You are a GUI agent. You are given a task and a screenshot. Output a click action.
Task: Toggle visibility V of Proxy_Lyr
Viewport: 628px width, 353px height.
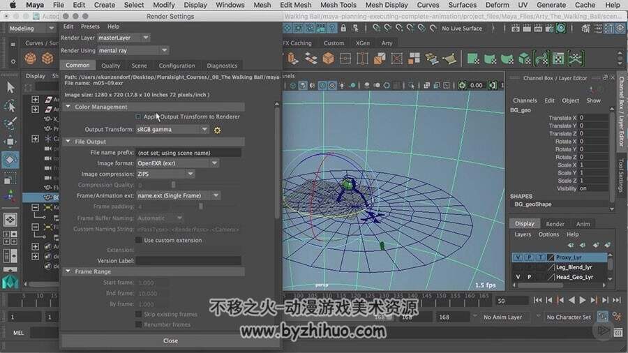[518, 257]
